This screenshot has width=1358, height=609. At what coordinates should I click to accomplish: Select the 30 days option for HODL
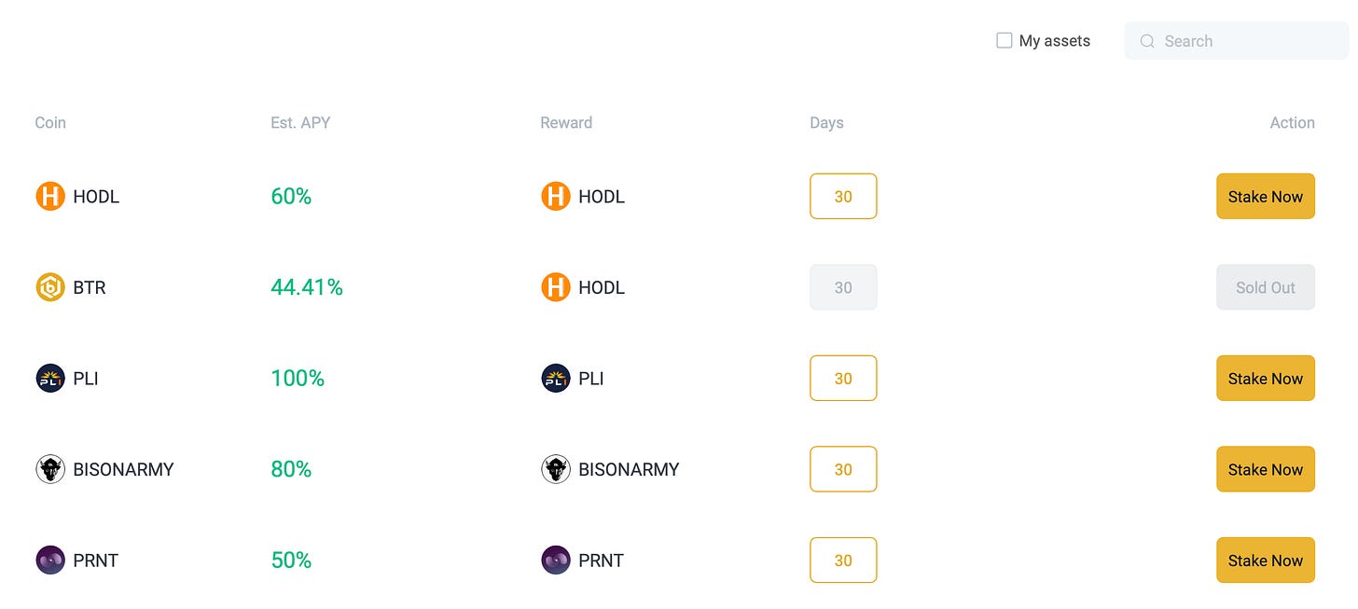tap(843, 197)
